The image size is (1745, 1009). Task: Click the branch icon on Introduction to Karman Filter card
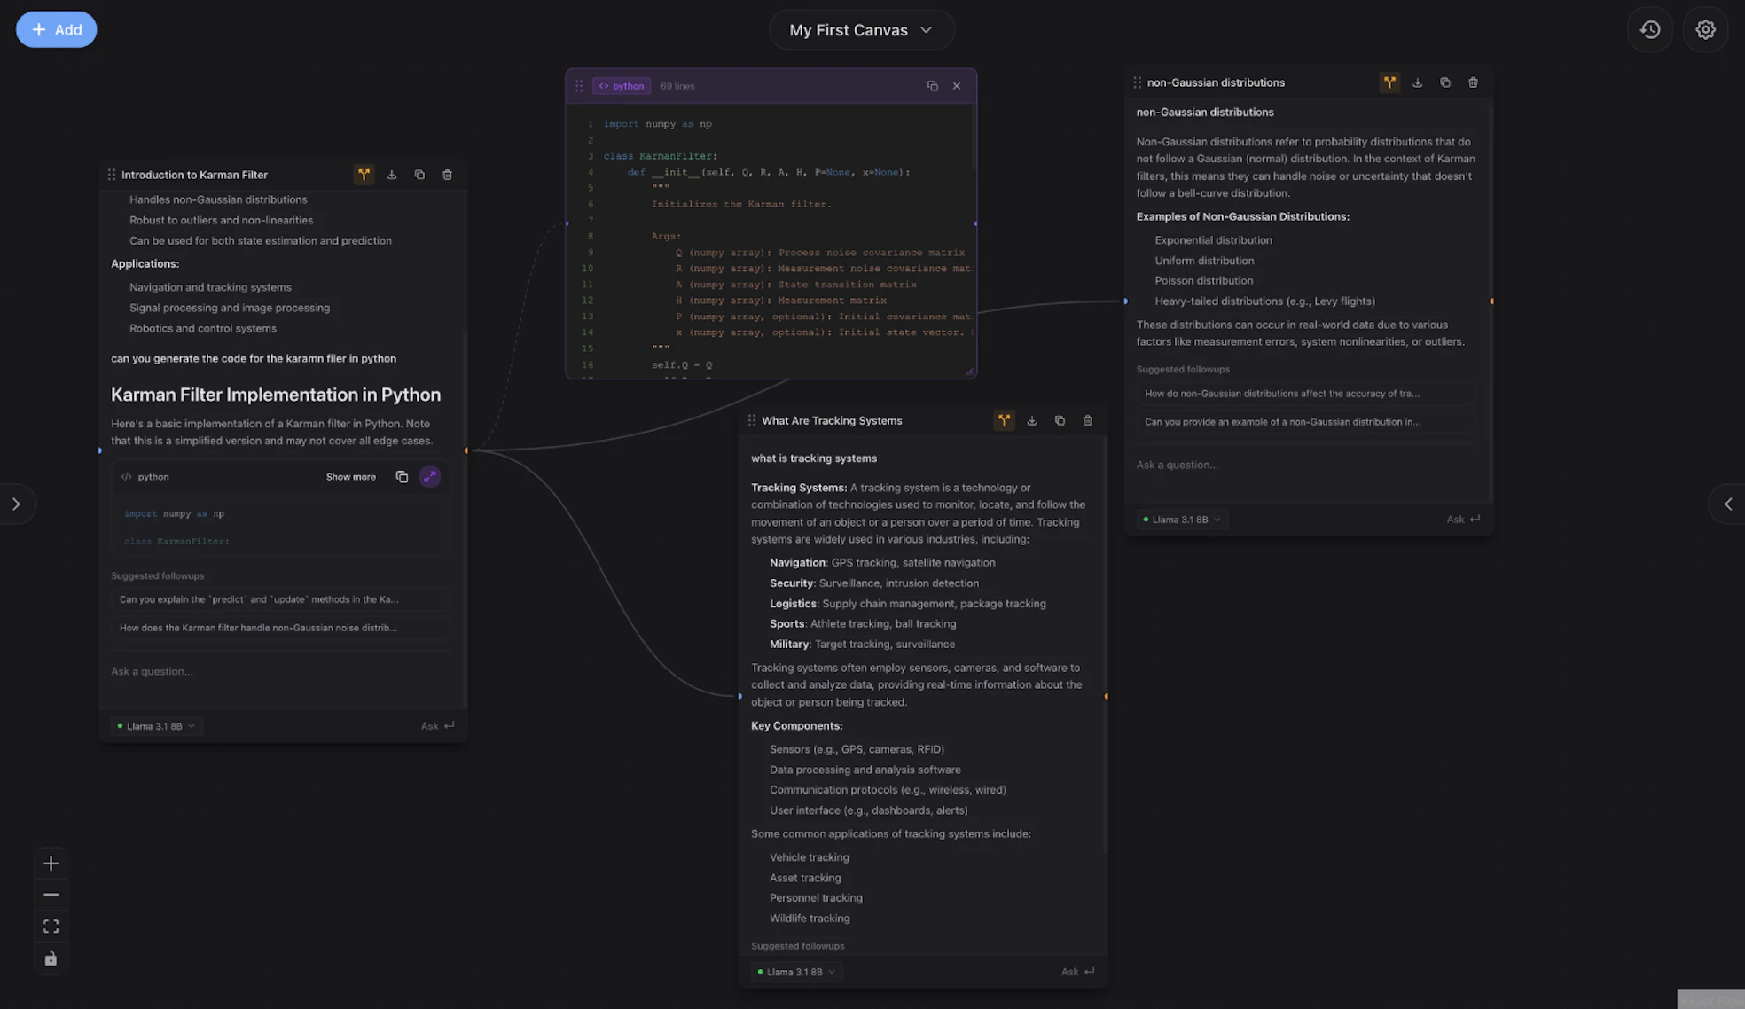click(364, 175)
